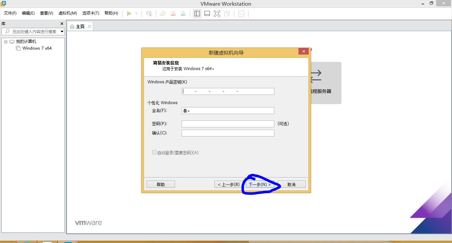The width and height of the screenshot is (452, 243).
Task: Click the 上一步(B) back button
Action: [x=228, y=184]
